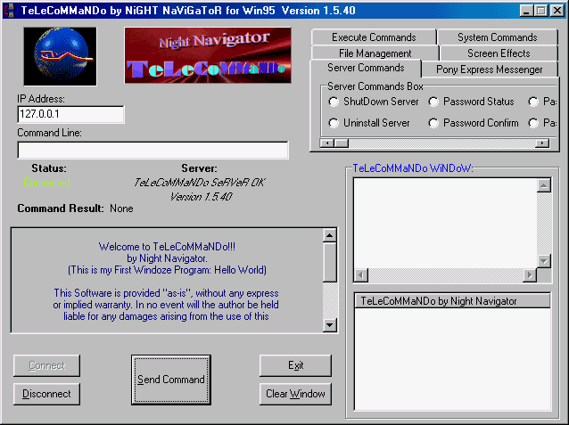Open the Execute Commands tab

[x=374, y=37]
